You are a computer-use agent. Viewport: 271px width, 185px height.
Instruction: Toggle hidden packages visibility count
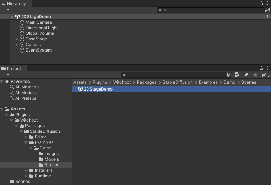266,75
